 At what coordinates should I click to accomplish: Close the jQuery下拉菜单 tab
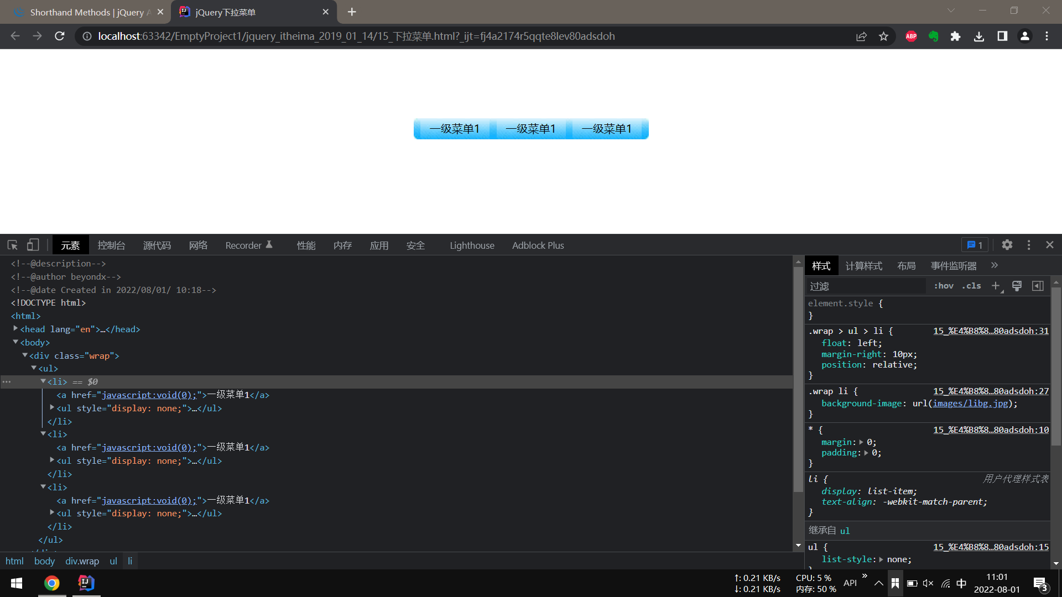pyautogui.click(x=325, y=12)
